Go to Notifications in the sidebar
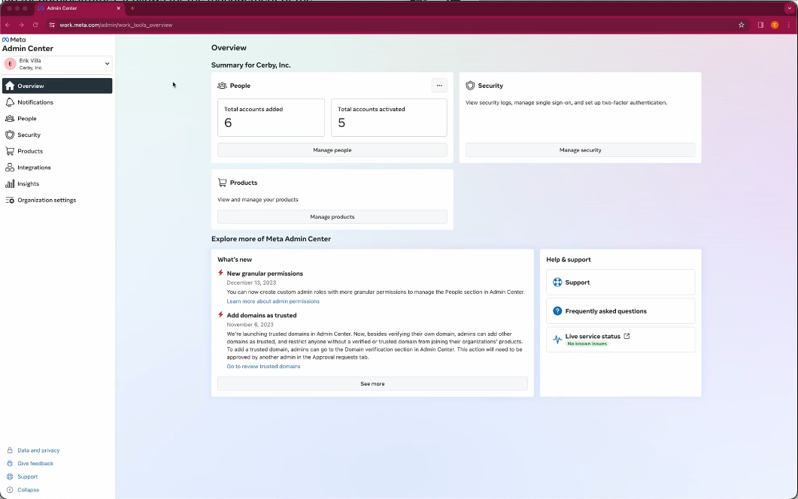This screenshot has width=798, height=499. [57, 102]
